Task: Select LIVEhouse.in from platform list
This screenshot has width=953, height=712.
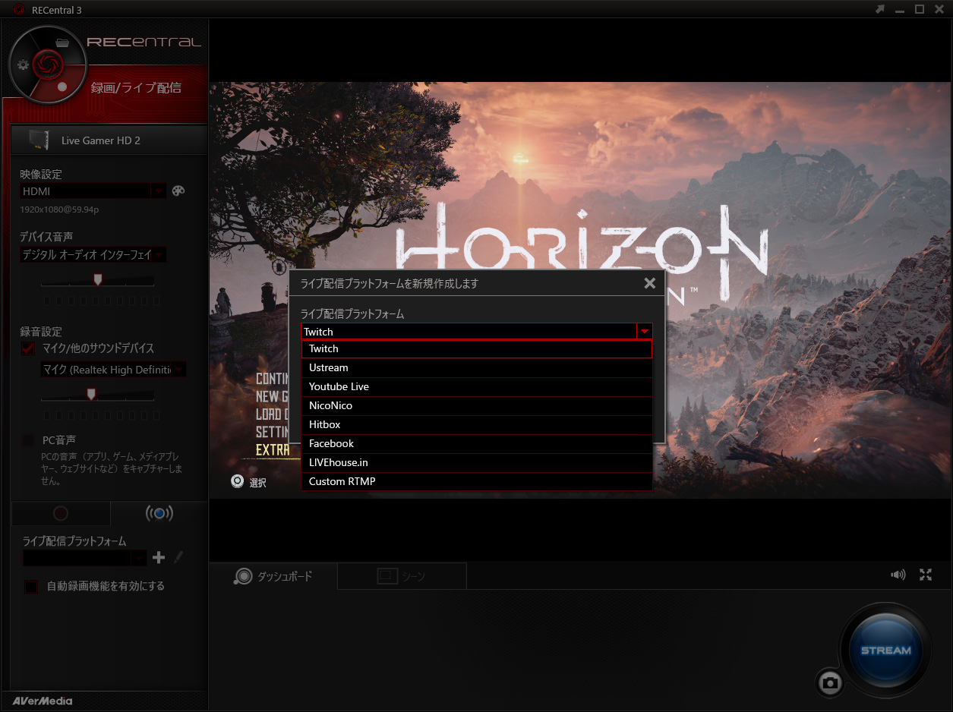Action: (x=477, y=463)
